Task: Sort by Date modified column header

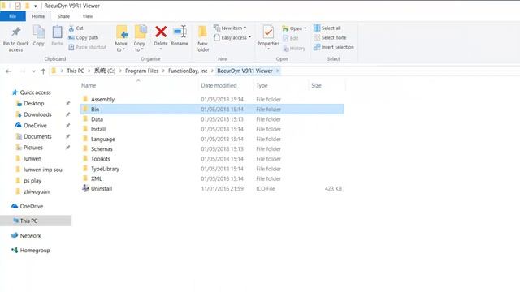Action: [x=219, y=85]
